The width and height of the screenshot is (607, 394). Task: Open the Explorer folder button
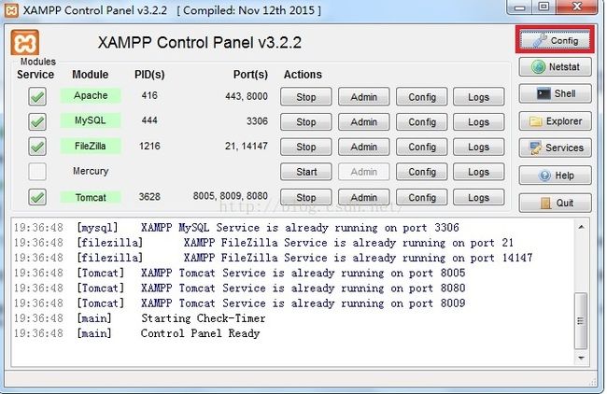tap(555, 121)
